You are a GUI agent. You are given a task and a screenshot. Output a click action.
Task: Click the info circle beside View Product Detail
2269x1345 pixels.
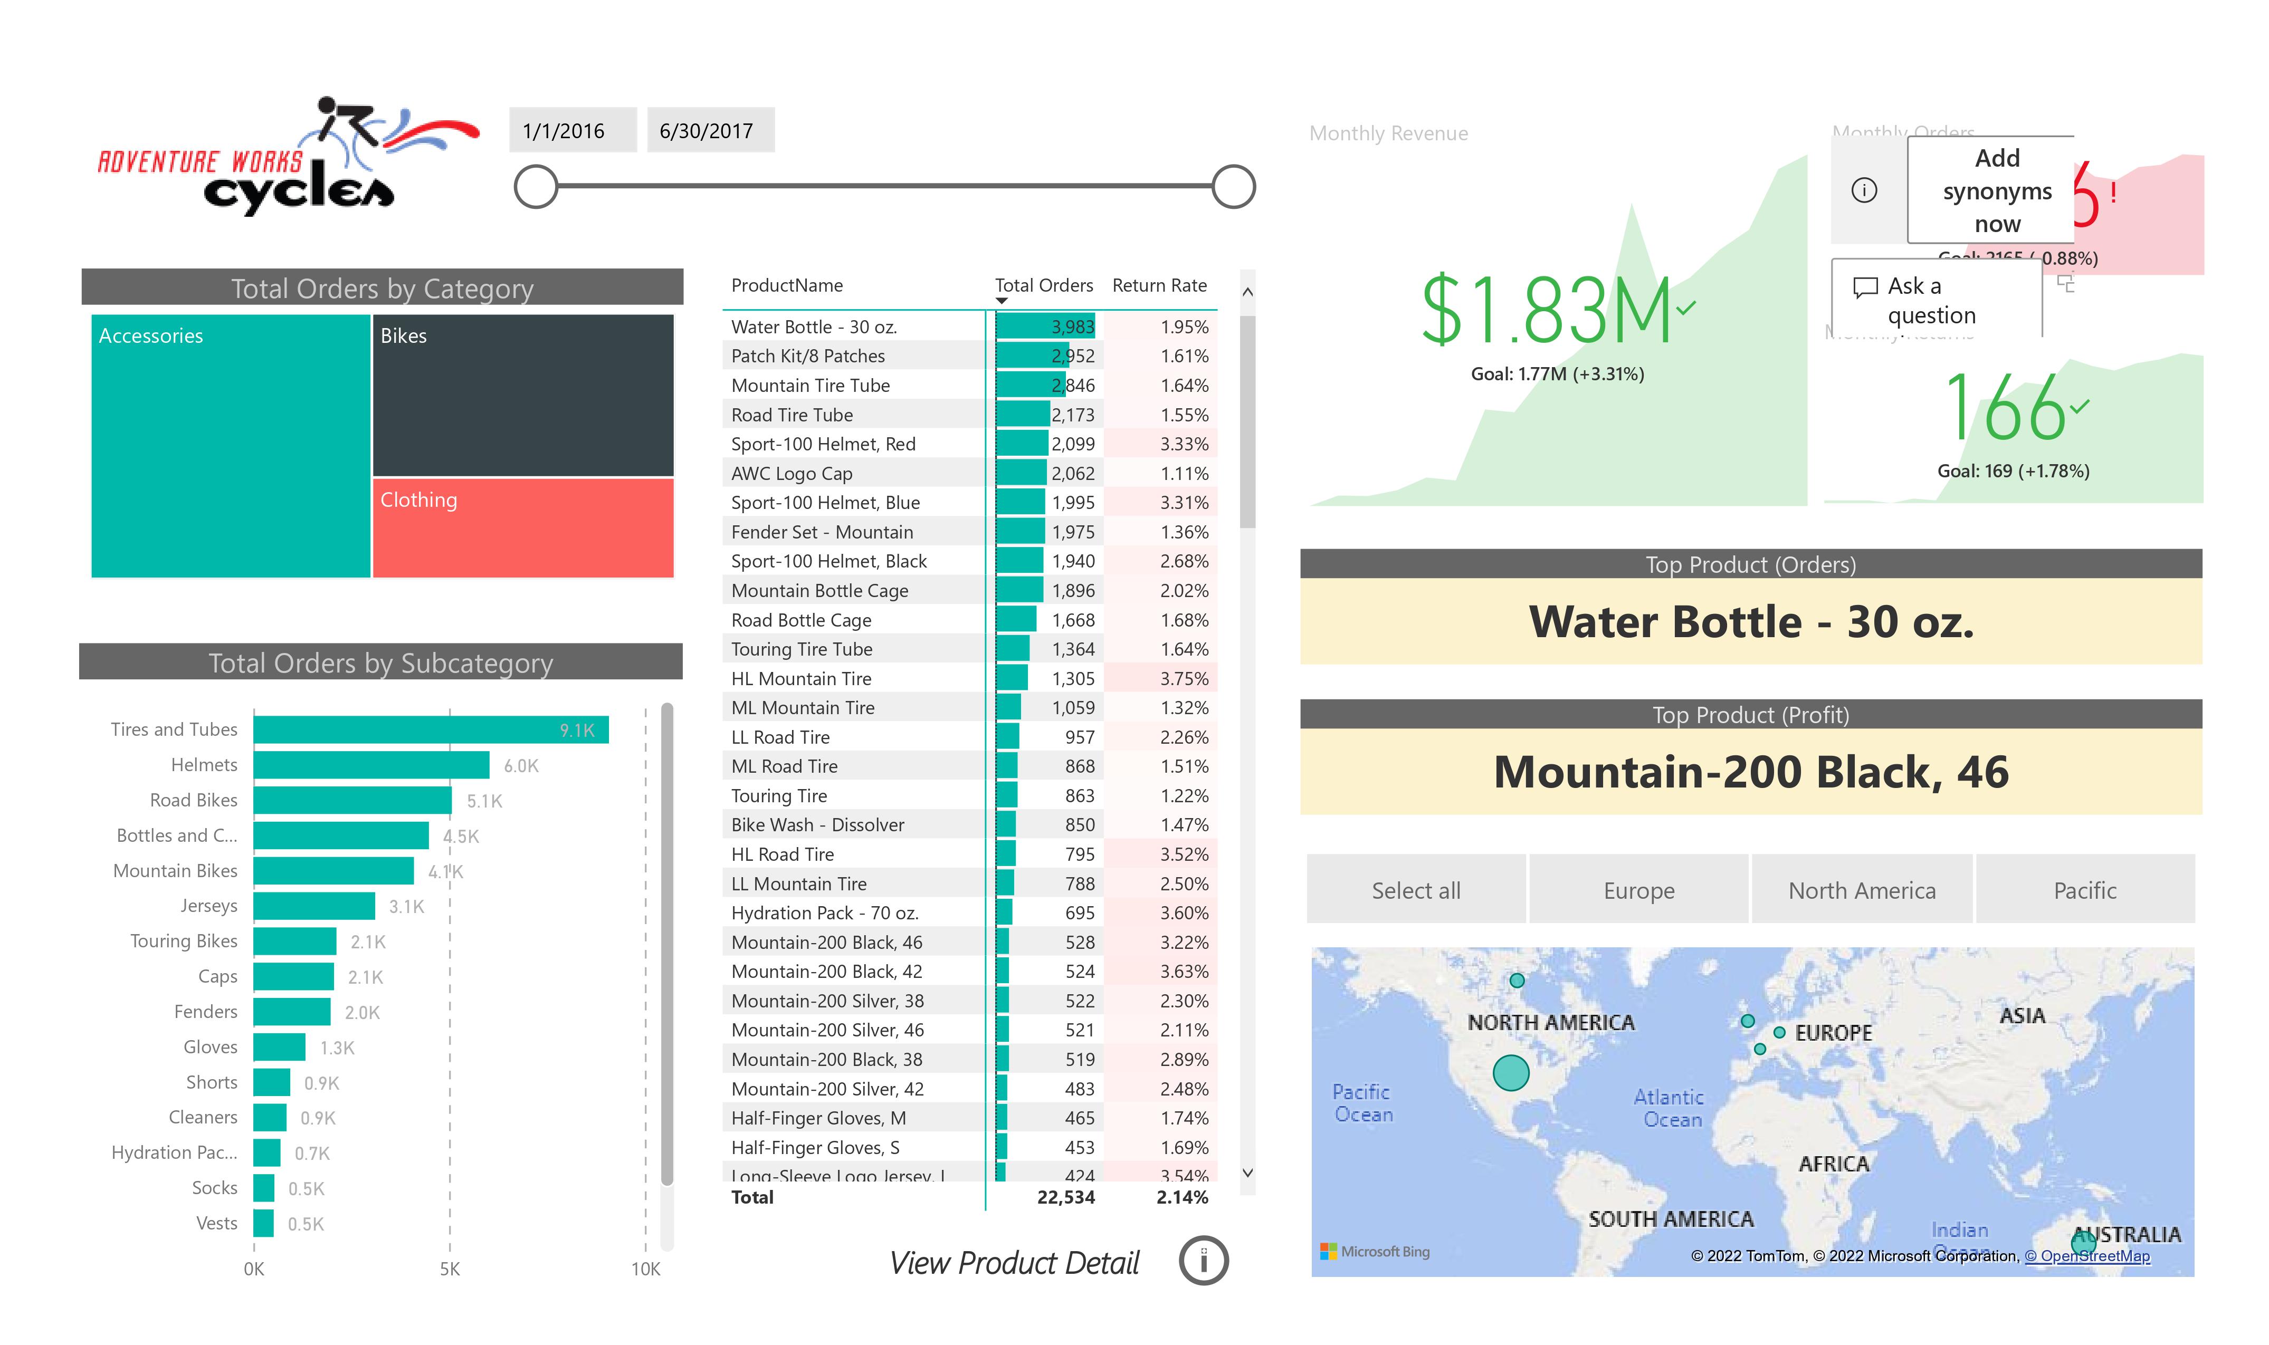coord(1204,1260)
